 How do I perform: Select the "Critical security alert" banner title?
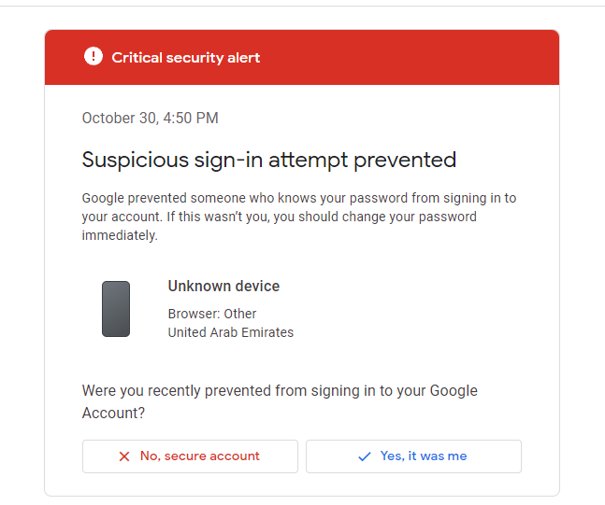(x=186, y=58)
